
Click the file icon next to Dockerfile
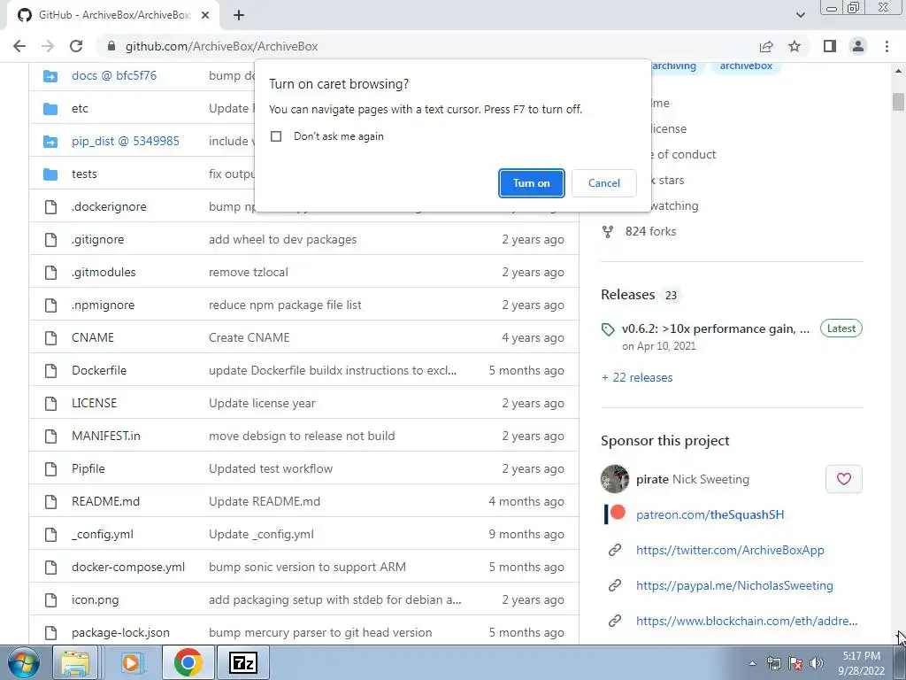click(x=50, y=371)
